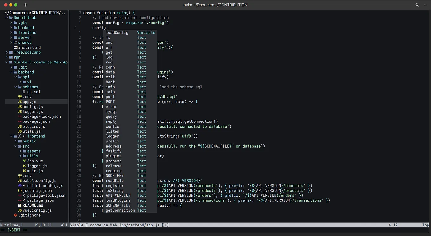Click the + button to open a new tab
The width and height of the screenshot is (431, 236).
tap(25, 5)
